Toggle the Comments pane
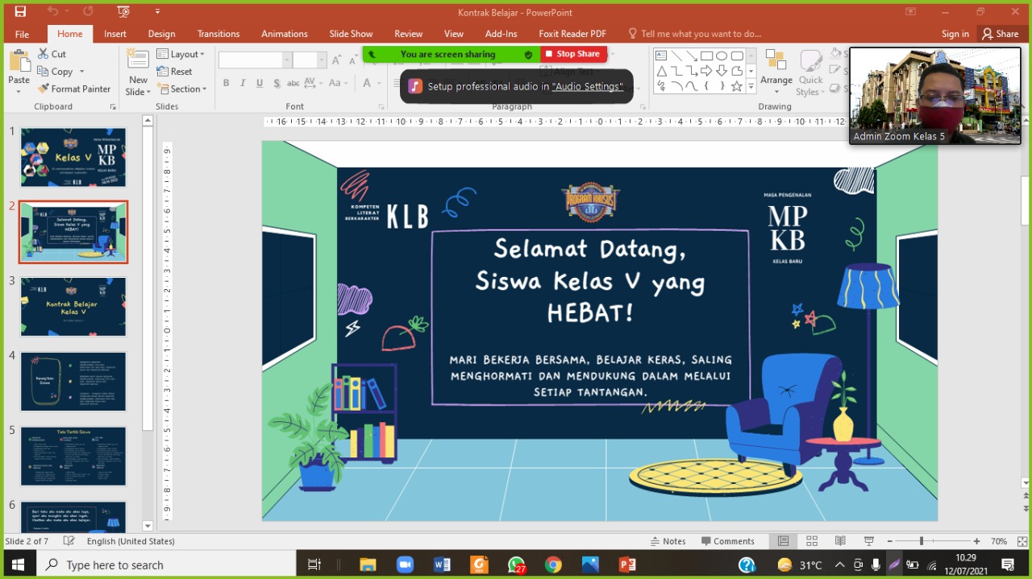1032x579 pixels. [x=728, y=541]
